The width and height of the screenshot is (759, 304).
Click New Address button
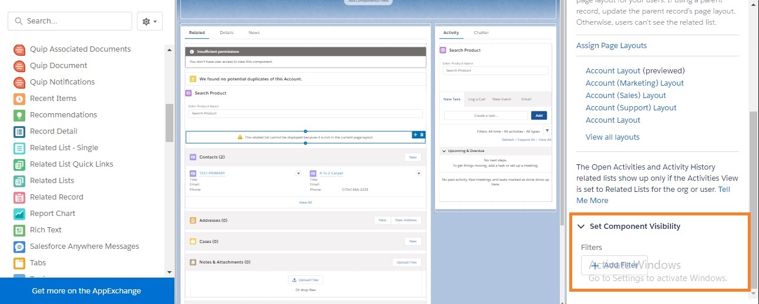coord(406,221)
